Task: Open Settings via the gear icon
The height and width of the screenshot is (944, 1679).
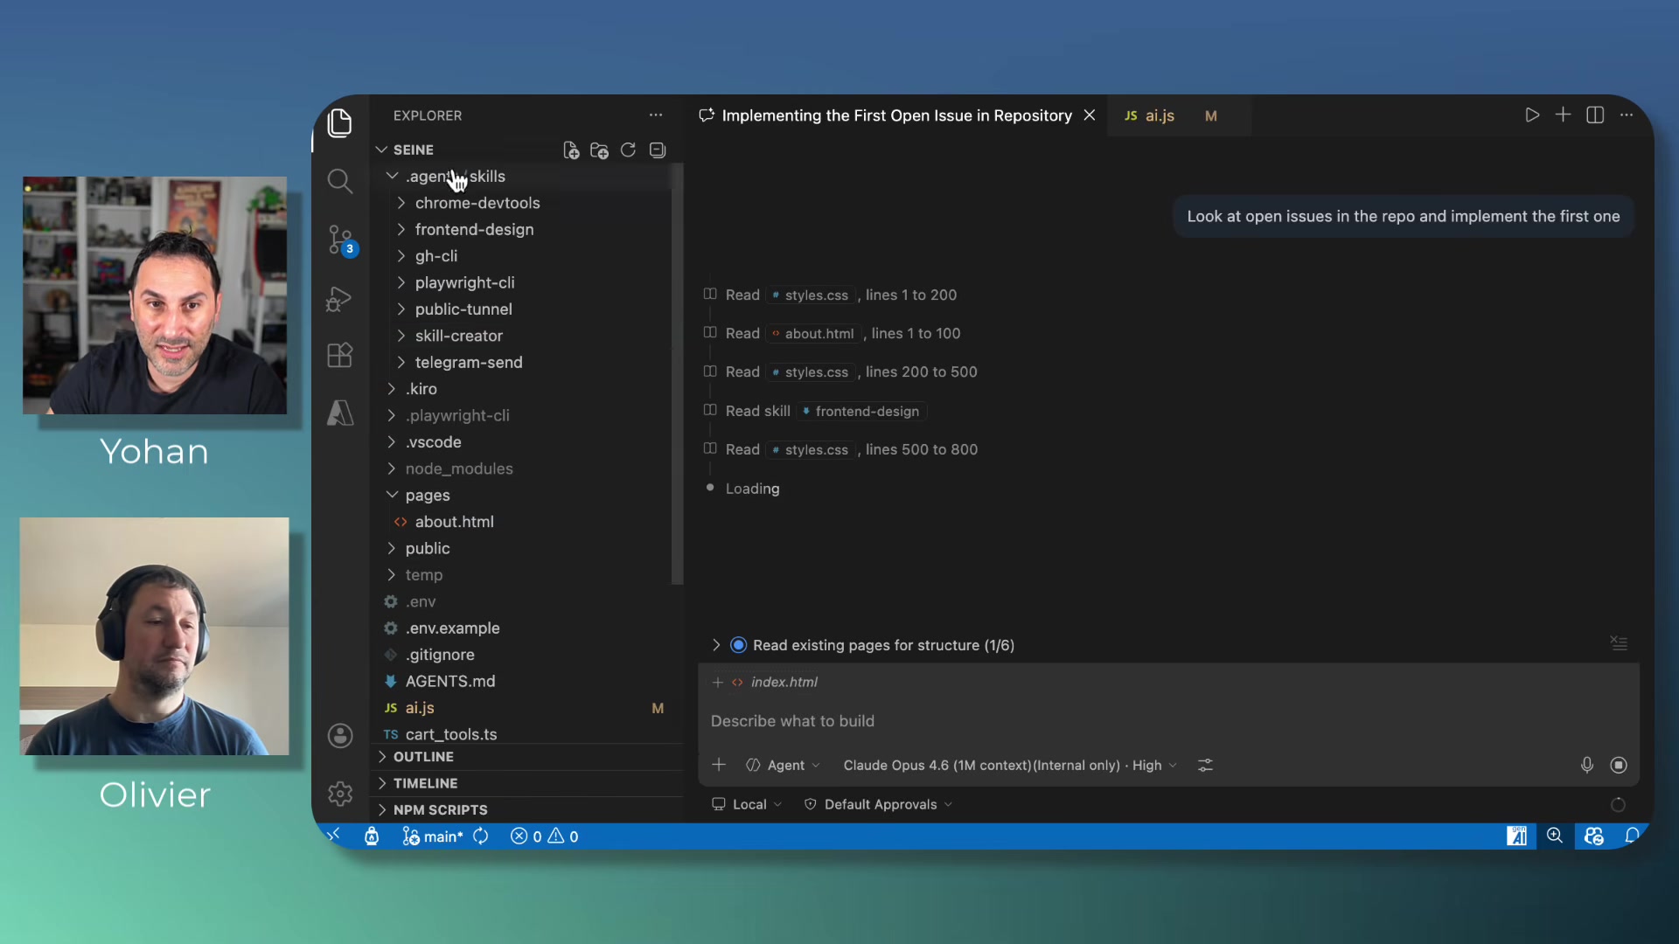Action: coord(340,794)
